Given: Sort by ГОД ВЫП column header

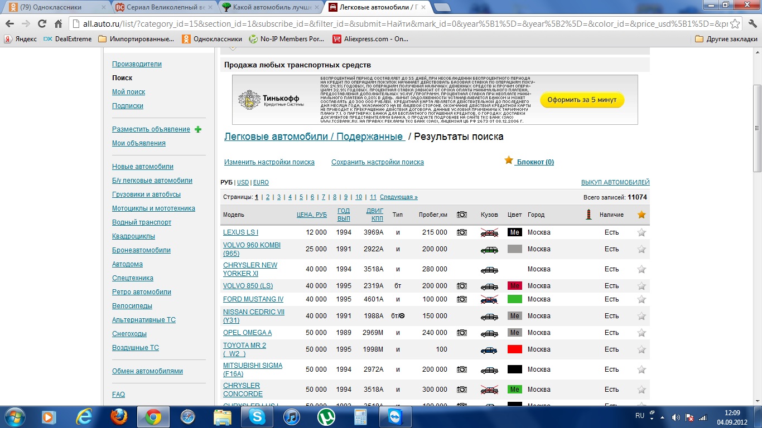Looking at the screenshot, I should [344, 215].
